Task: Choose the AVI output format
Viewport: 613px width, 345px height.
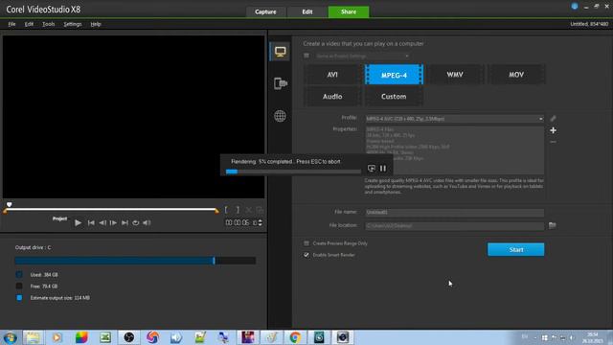Action: tap(332, 75)
